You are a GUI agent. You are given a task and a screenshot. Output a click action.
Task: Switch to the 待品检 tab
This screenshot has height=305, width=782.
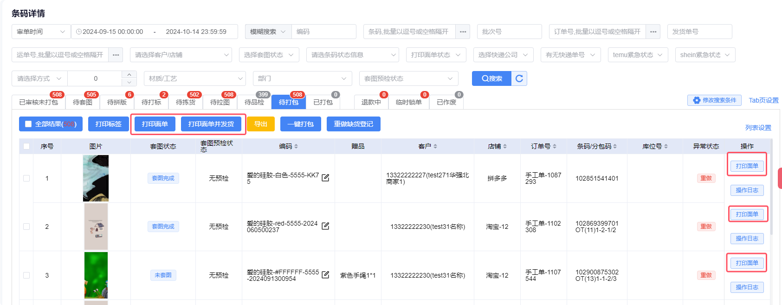254,102
